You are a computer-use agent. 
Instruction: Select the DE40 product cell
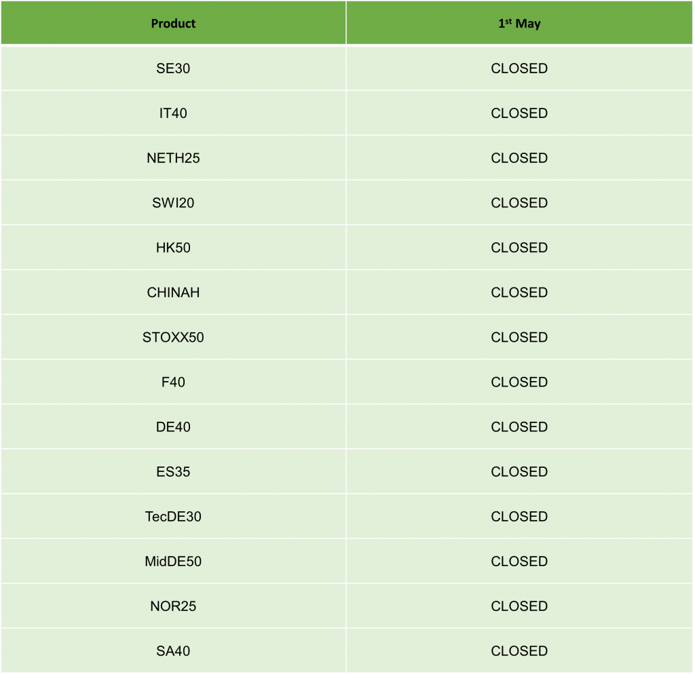point(173,427)
